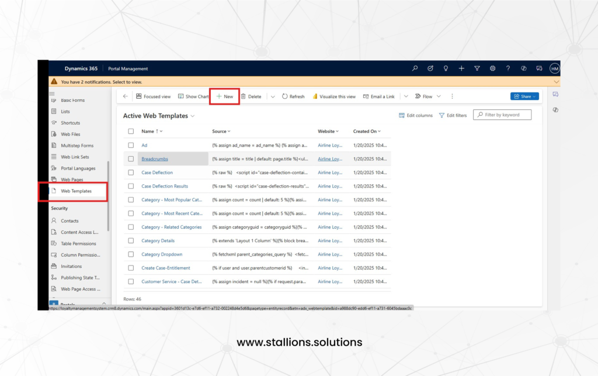The height and width of the screenshot is (376, 598).
Task: Click the plus quick create icon
Action: tap(461, 68)
